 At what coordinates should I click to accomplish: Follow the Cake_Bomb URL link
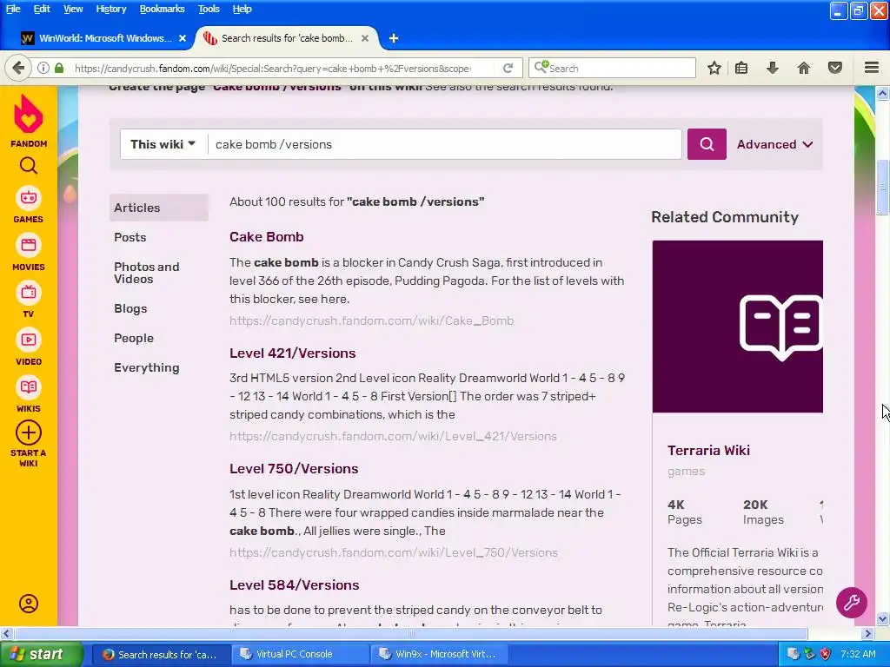pyautogui.click(x=371, y=320)
